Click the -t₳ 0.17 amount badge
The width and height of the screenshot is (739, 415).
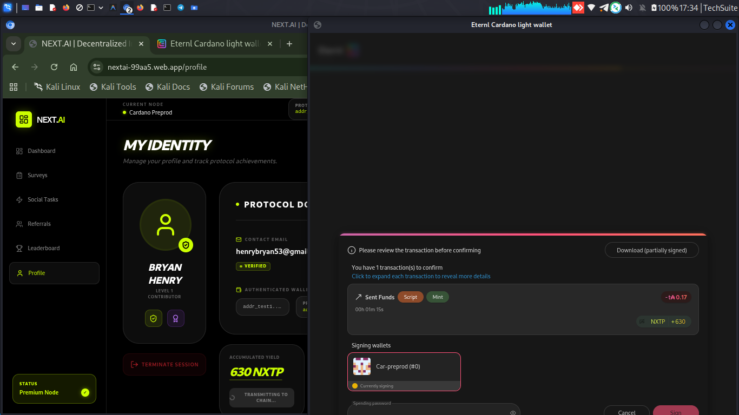676,297
